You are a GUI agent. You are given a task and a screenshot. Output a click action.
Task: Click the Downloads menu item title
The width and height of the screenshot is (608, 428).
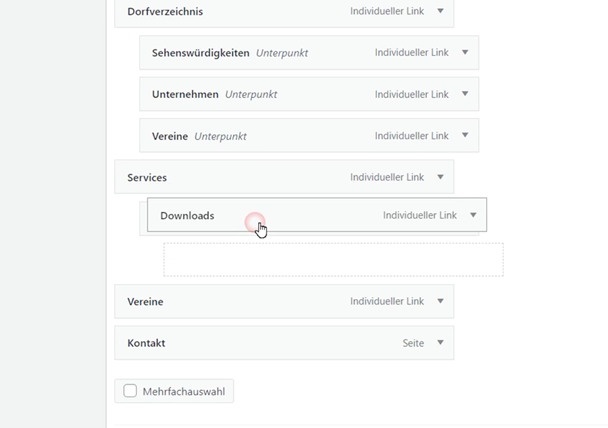coord(187,216)
